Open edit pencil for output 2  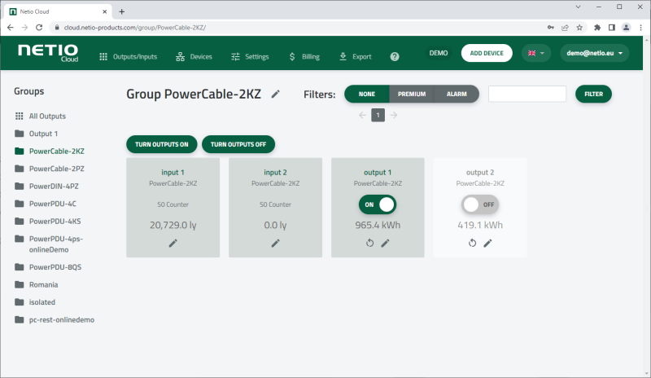(x=488, y=243)
